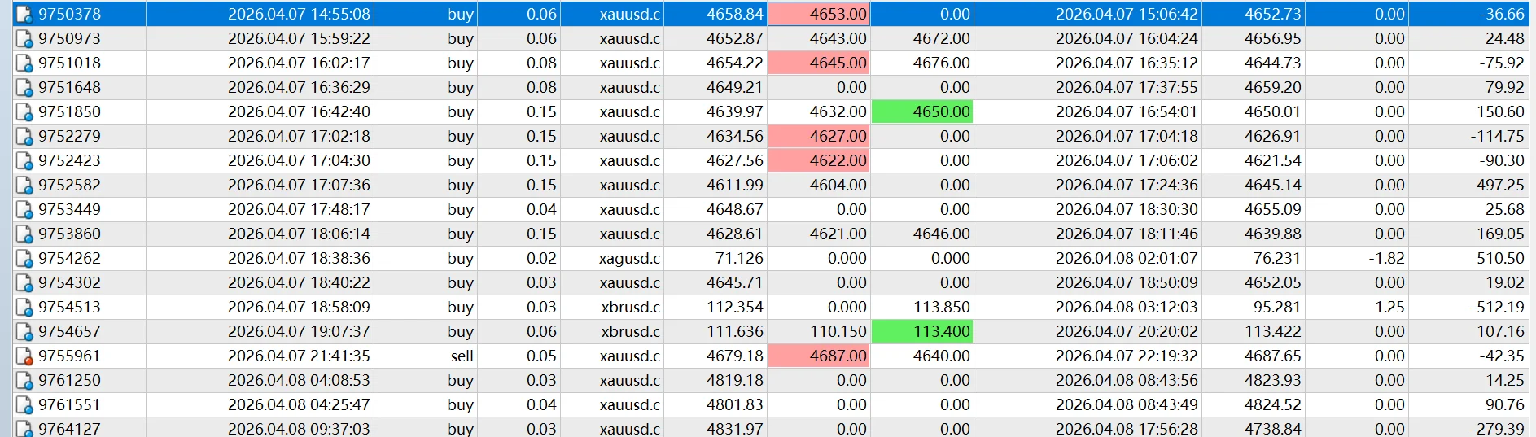
Task: Click the sell order icon for 9755961
Action: 25,356
